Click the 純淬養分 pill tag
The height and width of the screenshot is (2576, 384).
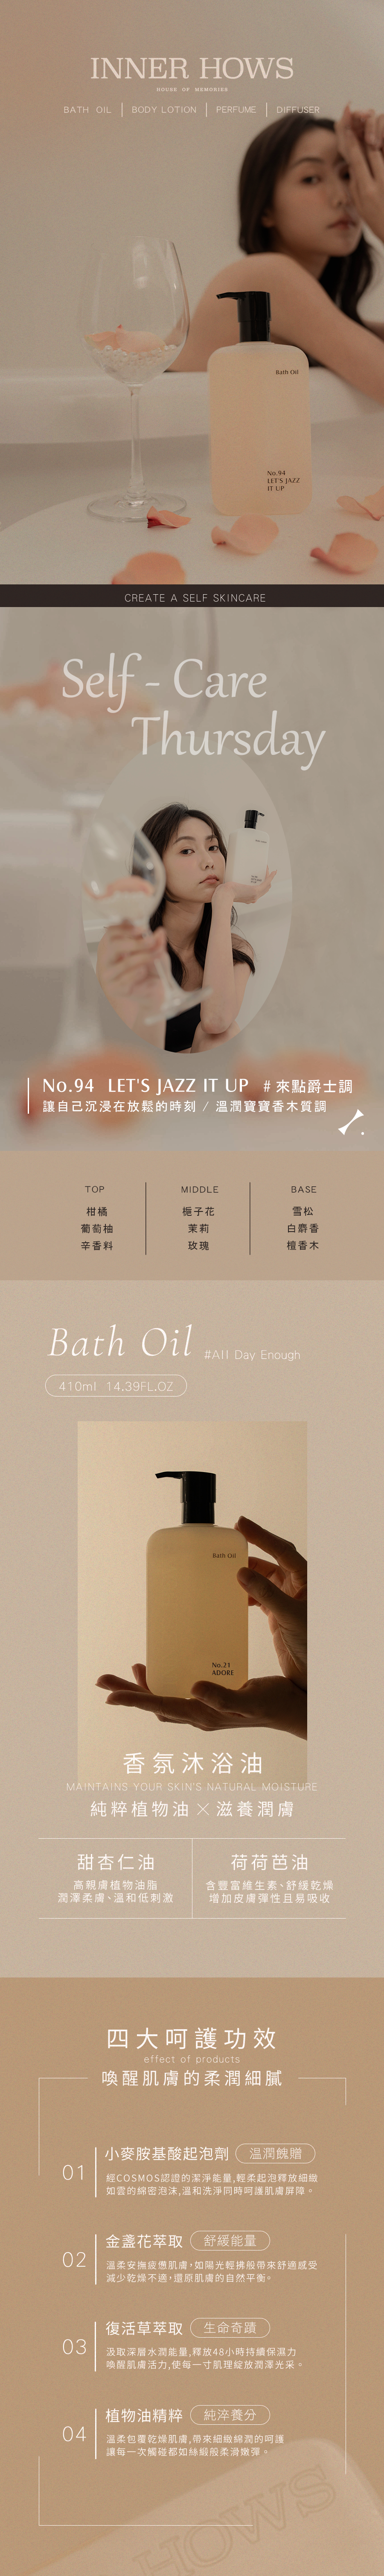[230, 2414]
